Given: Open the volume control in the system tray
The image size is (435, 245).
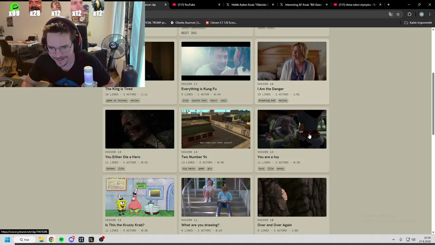Looking at the screenshot, I should point(414,240).
